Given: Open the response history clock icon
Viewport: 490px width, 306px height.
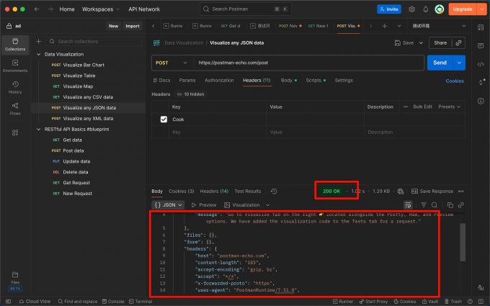Looking at the screenshot, I should coord(274,191).
